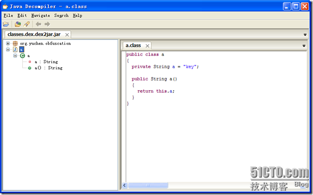Close the classes.dex.dex2jar.jar tab

67,35
